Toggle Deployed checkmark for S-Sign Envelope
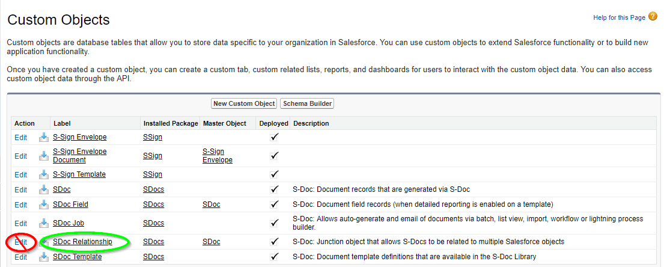This screenshot has width=664, height=267. point(275,137)
